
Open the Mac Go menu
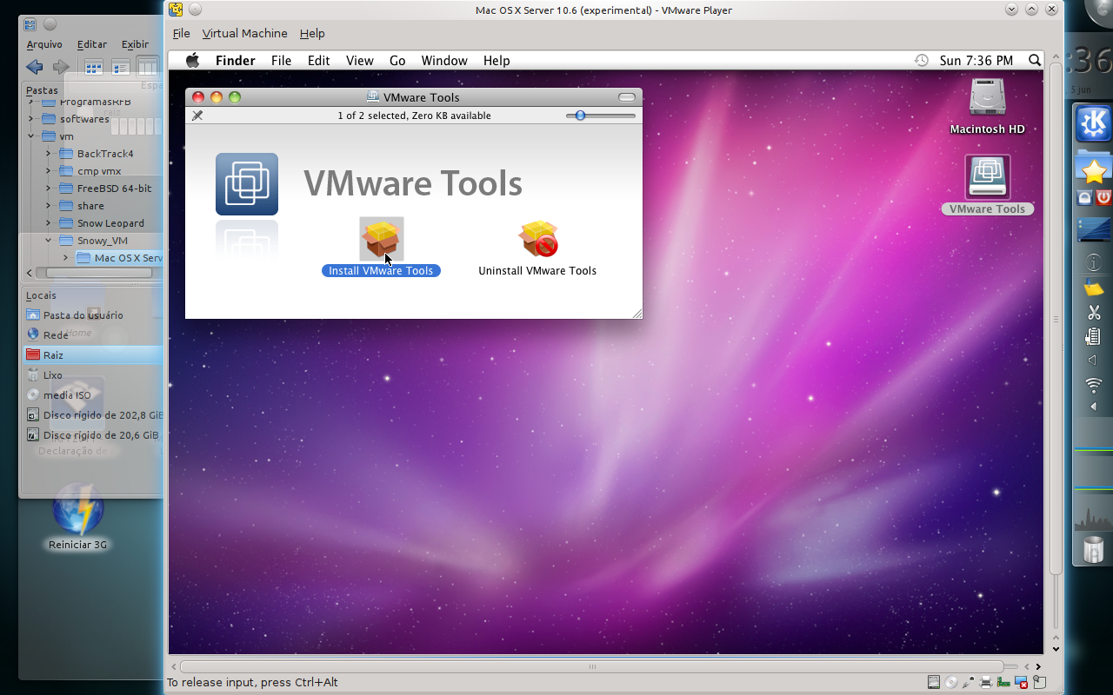tap(397, 61)
